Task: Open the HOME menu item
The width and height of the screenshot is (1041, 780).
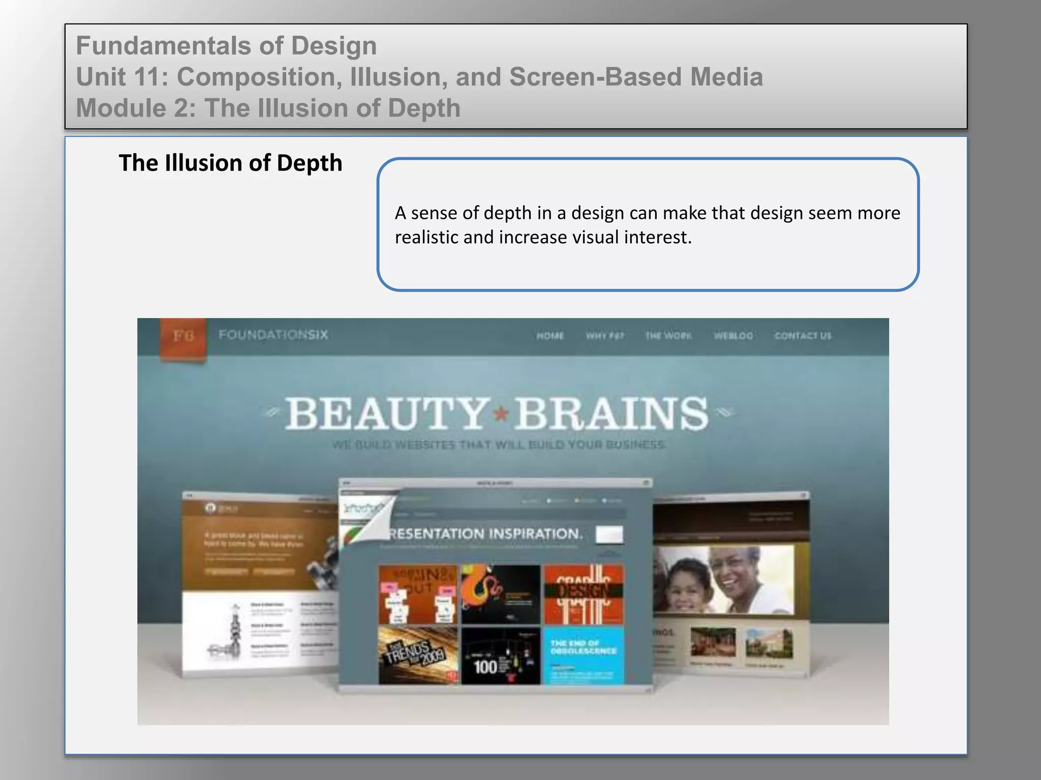Action: pyautogui.click(x=550, y=336)
